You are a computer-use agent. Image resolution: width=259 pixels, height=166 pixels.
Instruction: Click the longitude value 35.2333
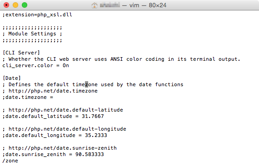click(x=96, y=135)
